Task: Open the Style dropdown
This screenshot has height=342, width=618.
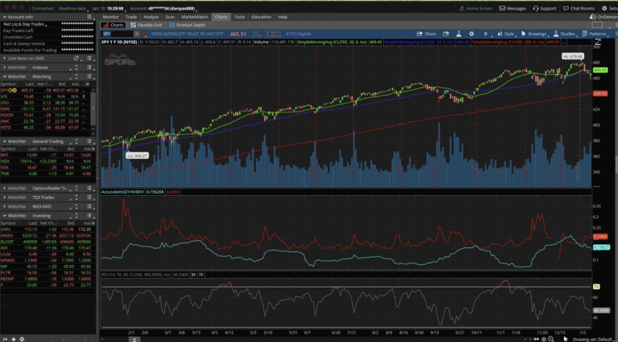Action: coord(507,34)
